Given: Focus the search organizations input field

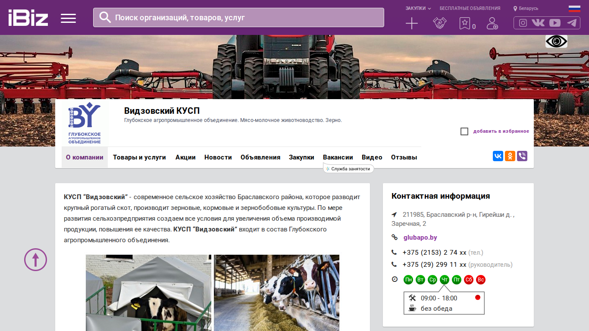Looking at the screenshot, I should tap(238, 17).
